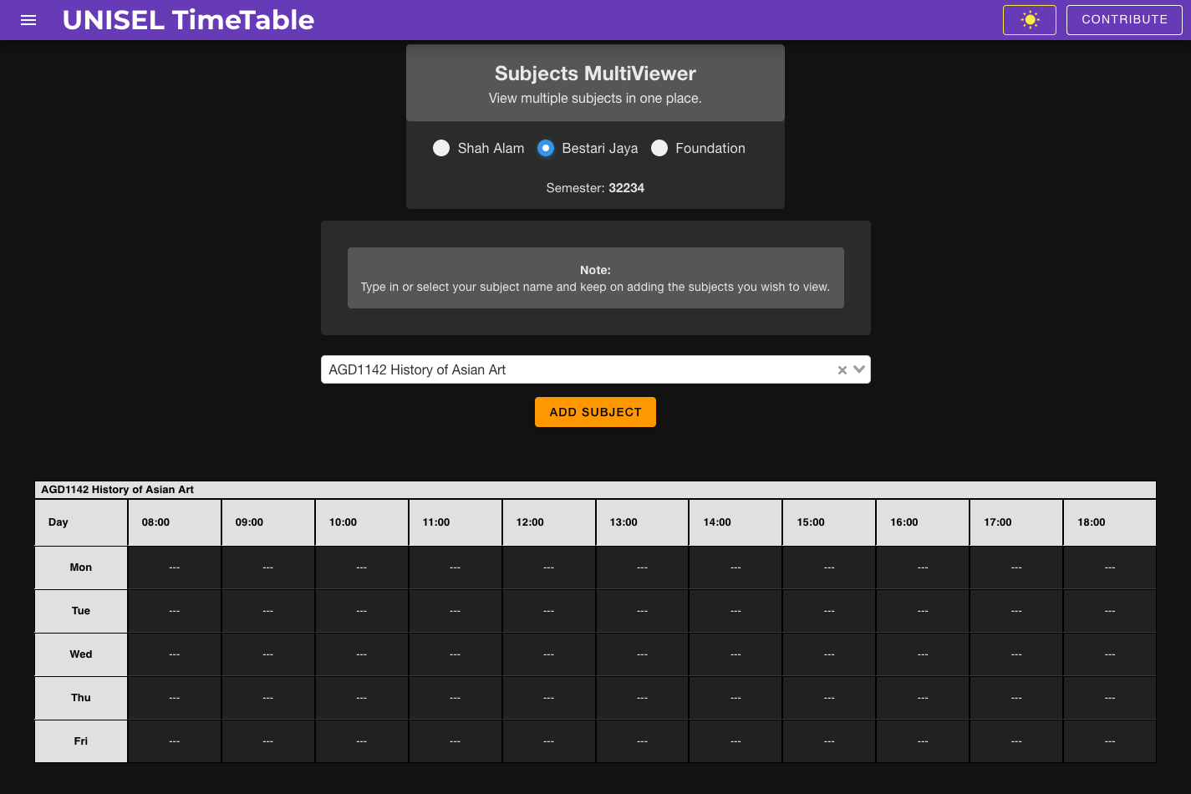Click the Subjects MultiViewer heading

pyautogui.click(x=595, y=74)
